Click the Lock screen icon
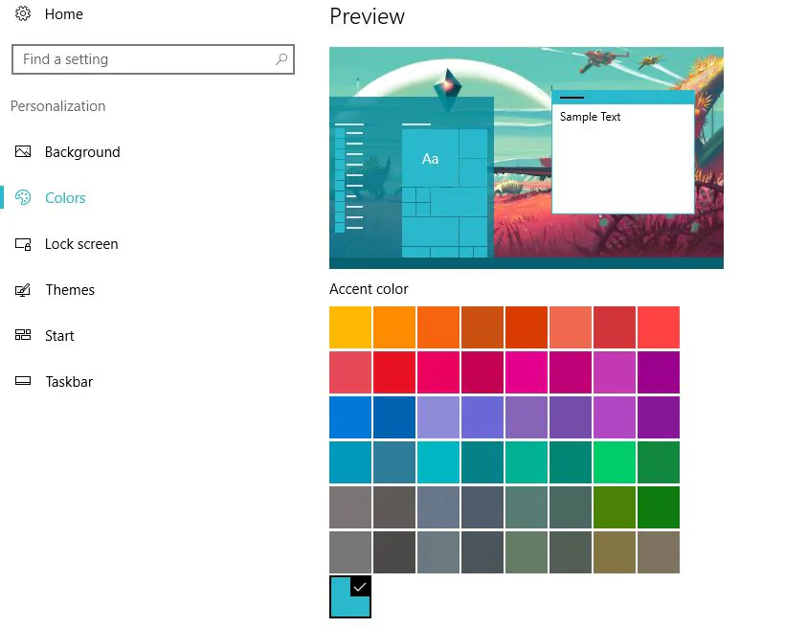This screenshot has height=628, width=807. tap(23, 243)
